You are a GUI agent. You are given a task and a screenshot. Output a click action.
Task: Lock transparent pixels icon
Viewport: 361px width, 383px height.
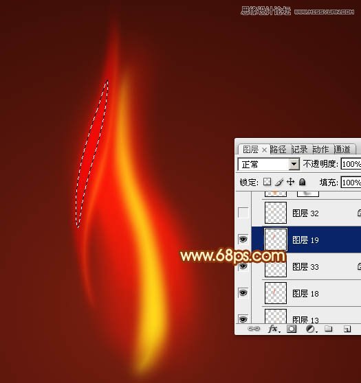267,182
